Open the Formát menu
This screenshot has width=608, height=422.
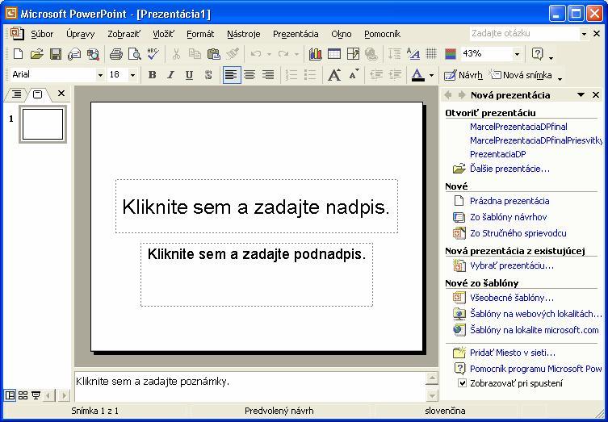[x=200, y=34]
